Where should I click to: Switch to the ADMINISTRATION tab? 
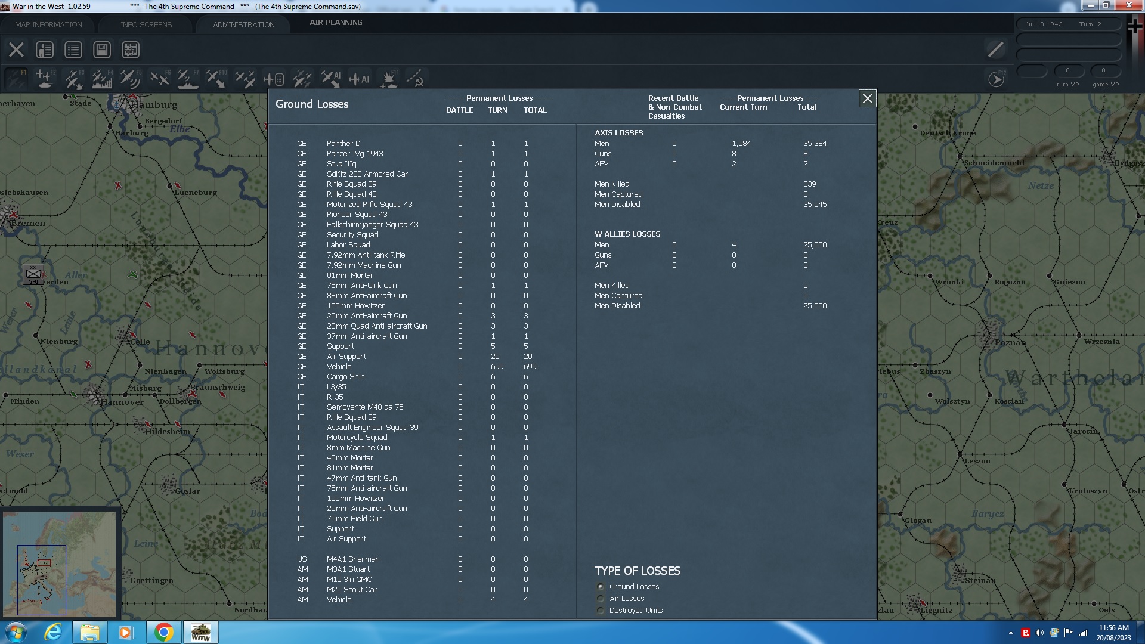(x=242, y=24)
